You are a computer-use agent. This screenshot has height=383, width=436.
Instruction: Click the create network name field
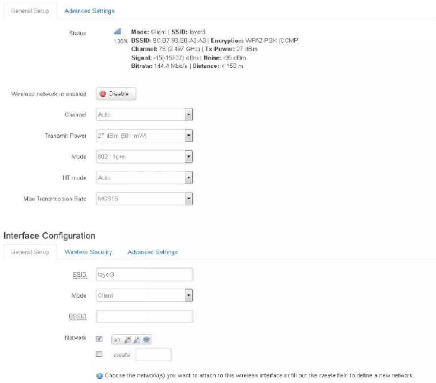point(153,355)
